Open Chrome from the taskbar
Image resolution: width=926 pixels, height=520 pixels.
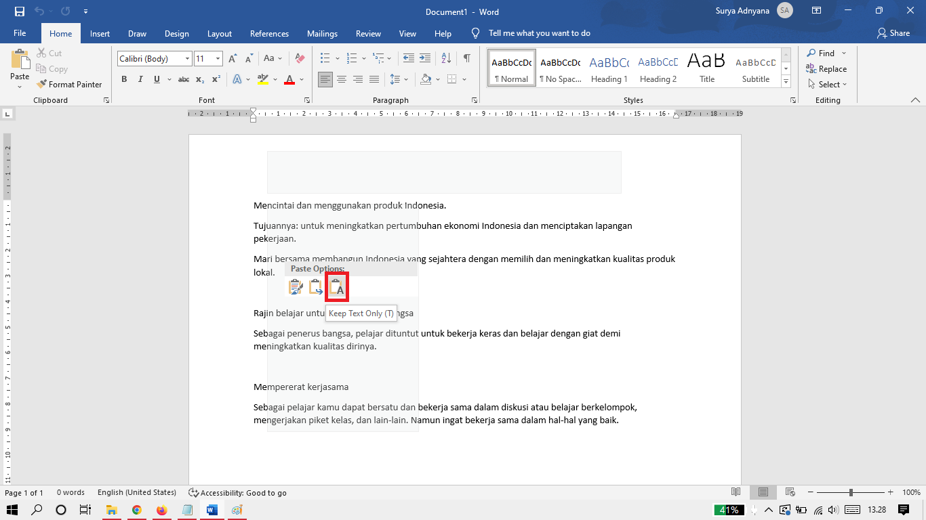136,510
